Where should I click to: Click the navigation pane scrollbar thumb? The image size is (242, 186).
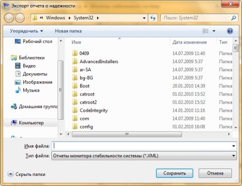pos(60,90)
